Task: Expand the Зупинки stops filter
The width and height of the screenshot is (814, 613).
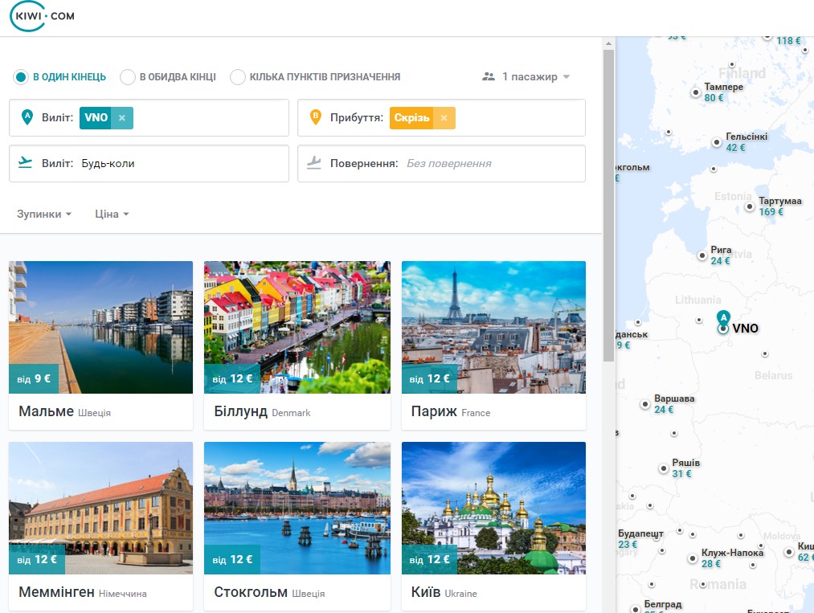Action: tap(44, 214)
